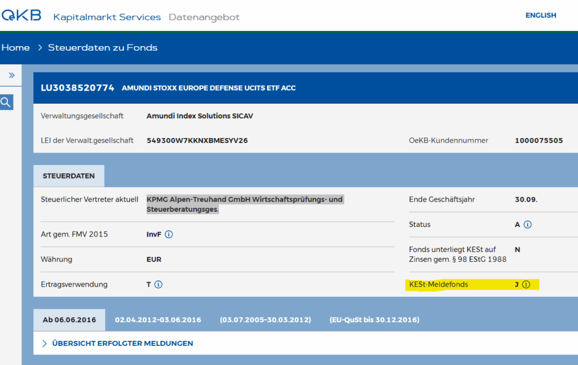Click the KESt-Meldefonds label

click(438, 284)
